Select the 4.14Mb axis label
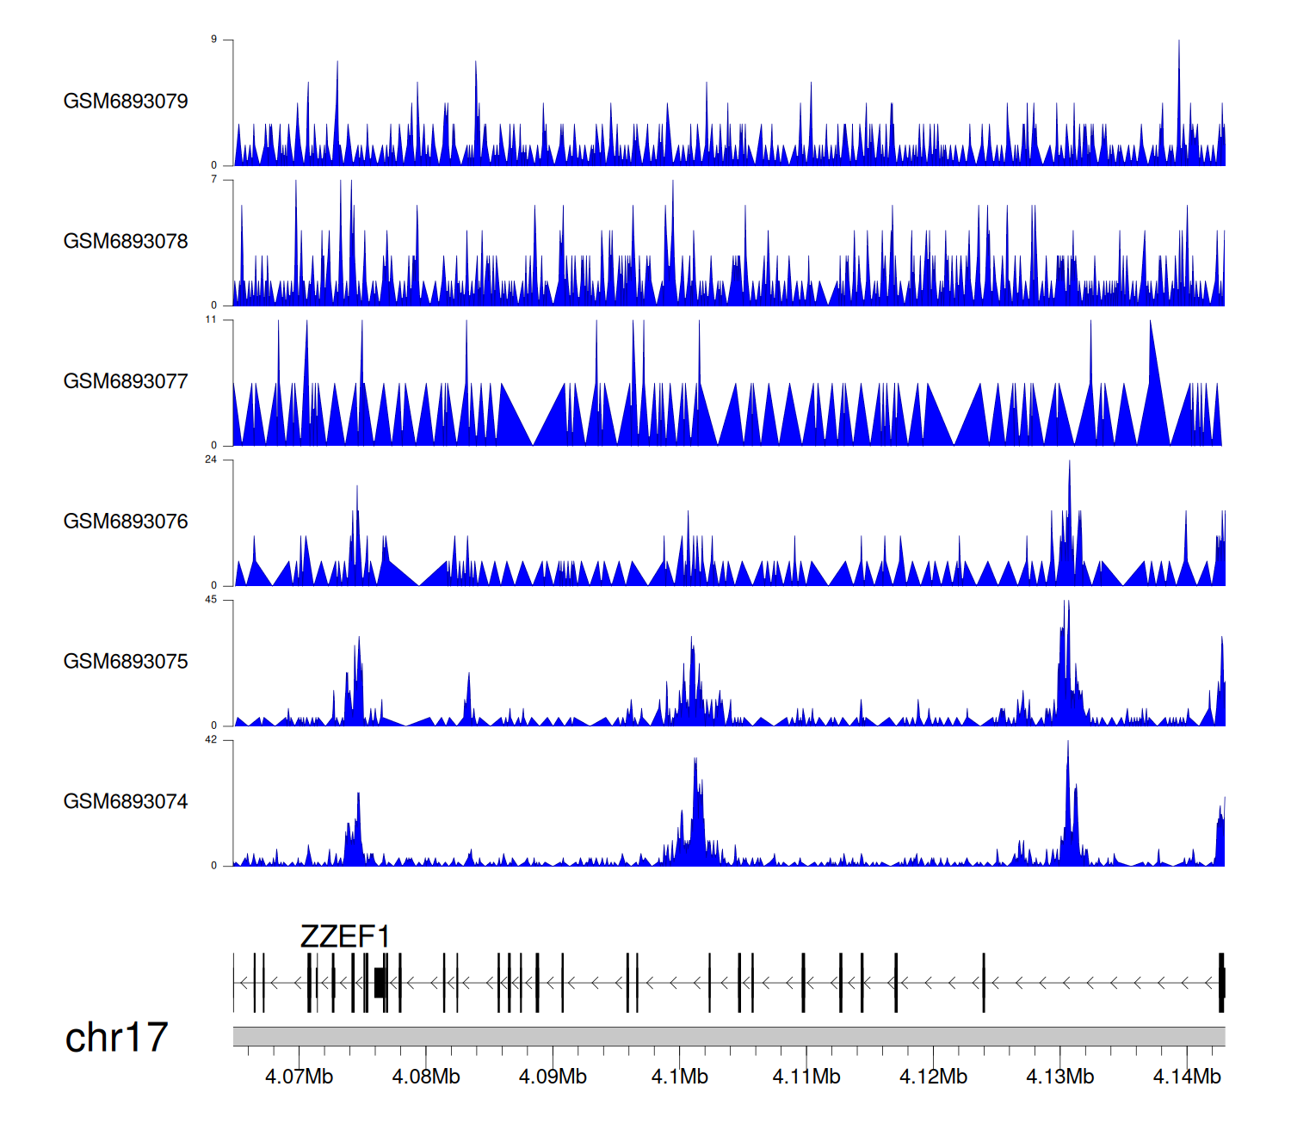Screen dimensions: 1291x1136 coord(1187,1077)
